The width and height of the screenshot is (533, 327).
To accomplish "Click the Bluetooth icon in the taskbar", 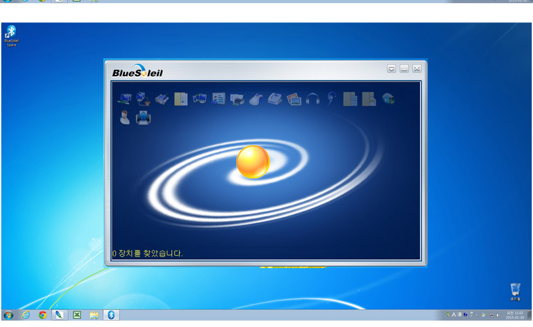I will [111, 315].
